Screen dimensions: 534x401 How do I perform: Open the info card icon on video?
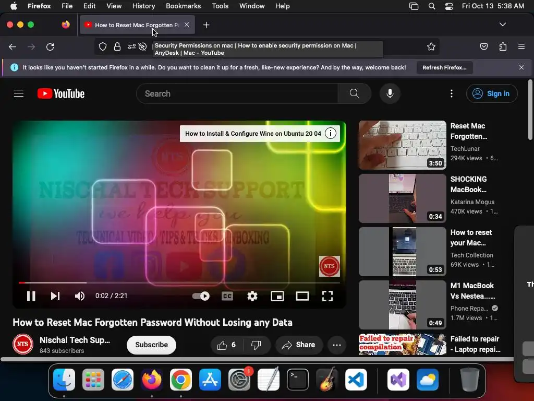click(330, 133)
